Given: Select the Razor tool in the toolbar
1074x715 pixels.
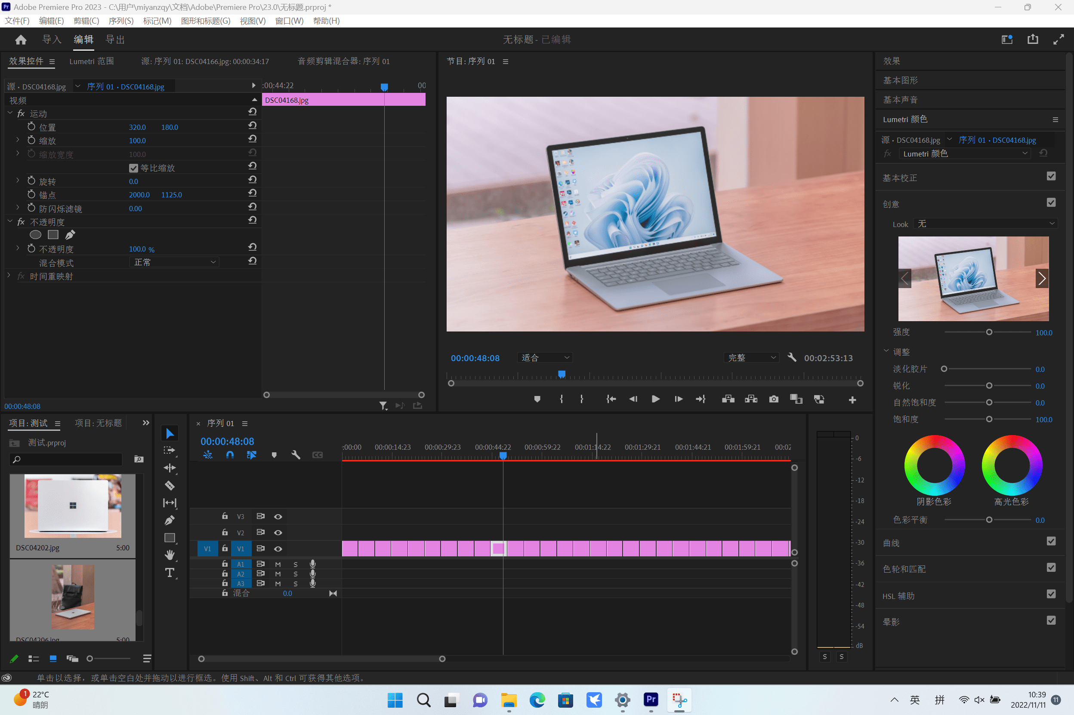Looking at the screenshot, I should tap(170, 485).
